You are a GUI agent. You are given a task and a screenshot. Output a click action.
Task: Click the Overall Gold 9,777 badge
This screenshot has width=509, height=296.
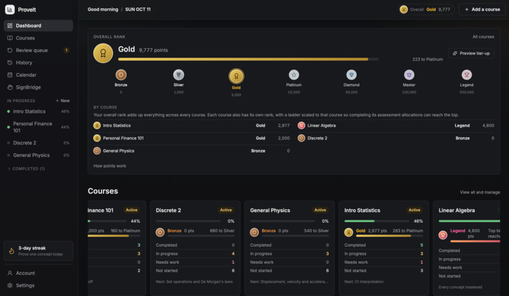click(426, 9)
